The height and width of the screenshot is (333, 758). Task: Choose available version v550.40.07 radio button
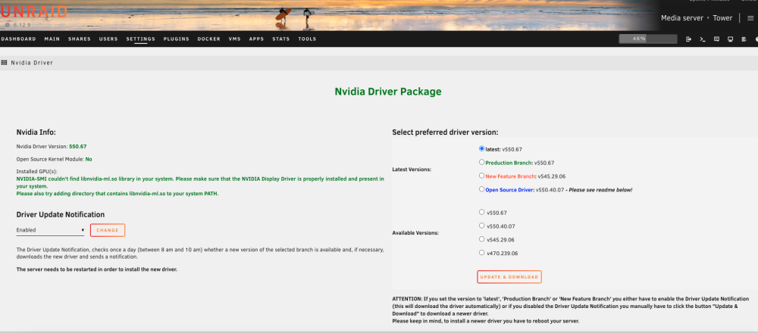pyautogui.click(x=481, y=226)
